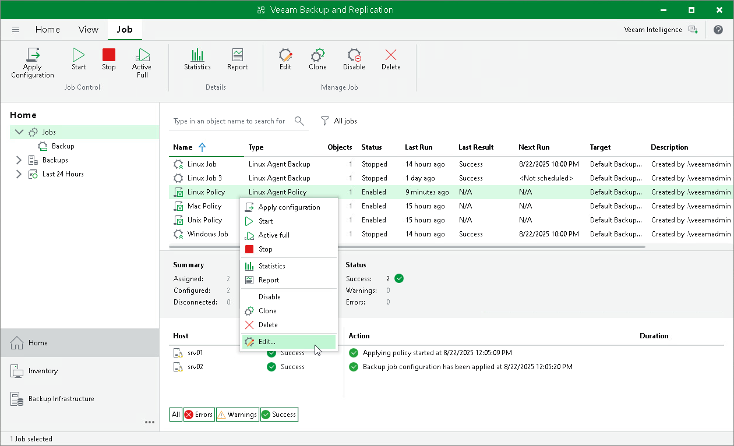The height and width of the screenshot is (446, 734).
Task: Choose Clone in the context menu
Action: click(x=289, y=311)
